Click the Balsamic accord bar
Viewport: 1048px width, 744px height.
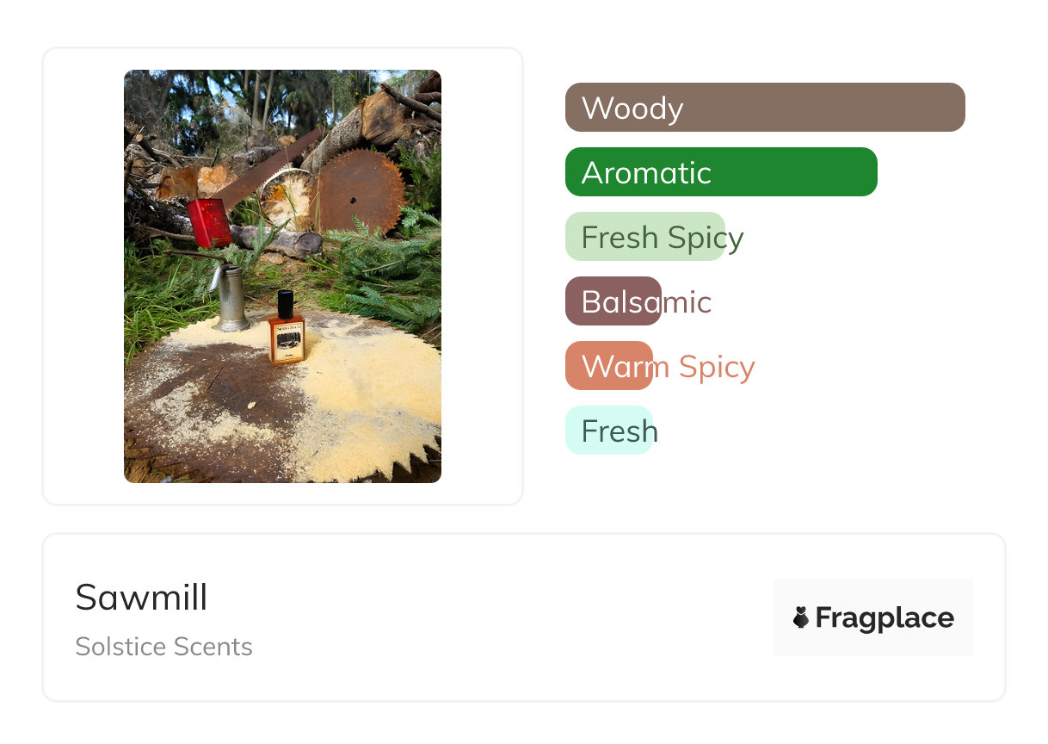point(613,301)
